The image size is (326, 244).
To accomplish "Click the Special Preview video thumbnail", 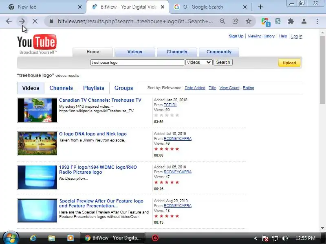I will pyautogui.click(x=37, y=211).
